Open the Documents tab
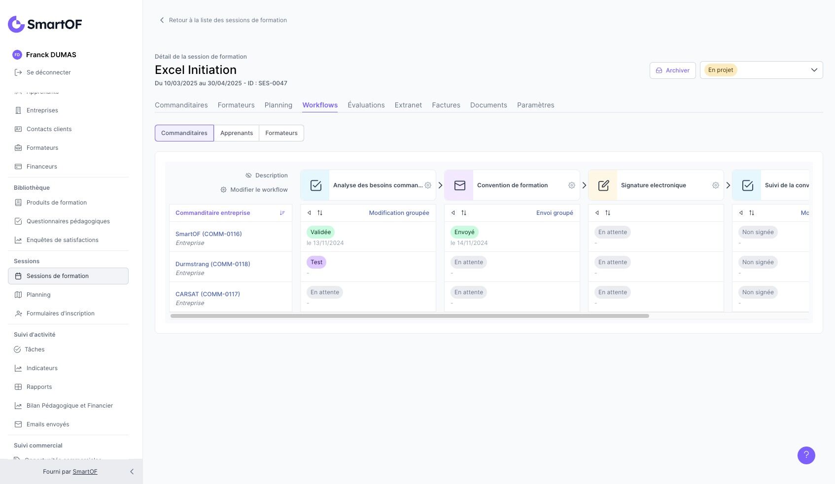Viewport: 835px width, 484px height. [488, 105]
